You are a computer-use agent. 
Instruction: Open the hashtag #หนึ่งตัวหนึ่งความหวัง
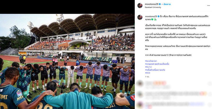(x=155, y=70)
